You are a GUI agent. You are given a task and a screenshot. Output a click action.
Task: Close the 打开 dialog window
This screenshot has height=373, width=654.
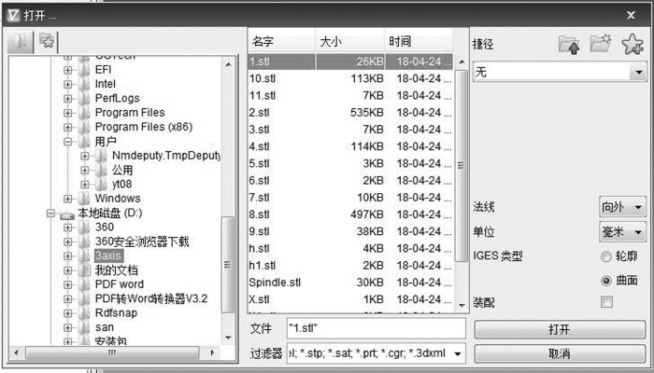(x=631, y=16)
